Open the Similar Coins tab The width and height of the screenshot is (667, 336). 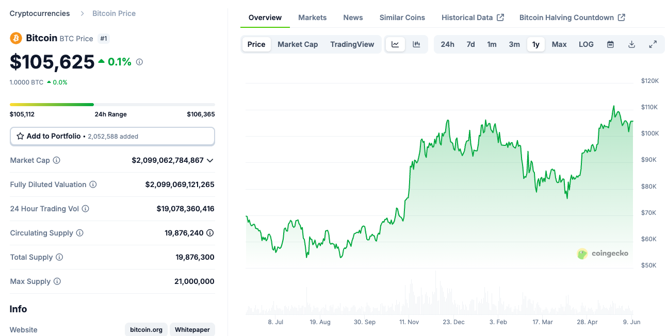(x=402, y=18)
